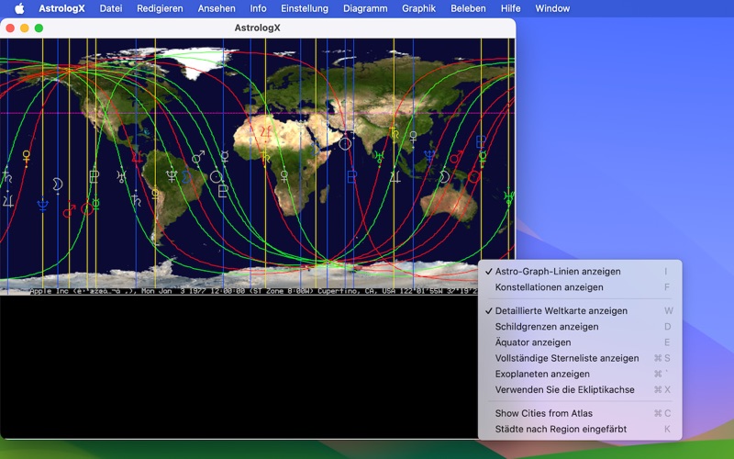
Task: Click the blue Neptune glyph over Borneo
Action: point(429,156)
